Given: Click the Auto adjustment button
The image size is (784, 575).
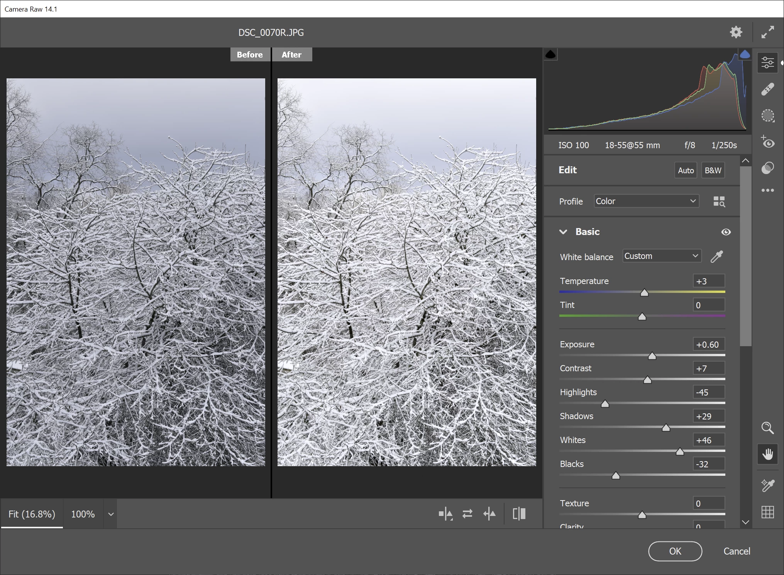Looking at the screenshot, I should (686, 170).
